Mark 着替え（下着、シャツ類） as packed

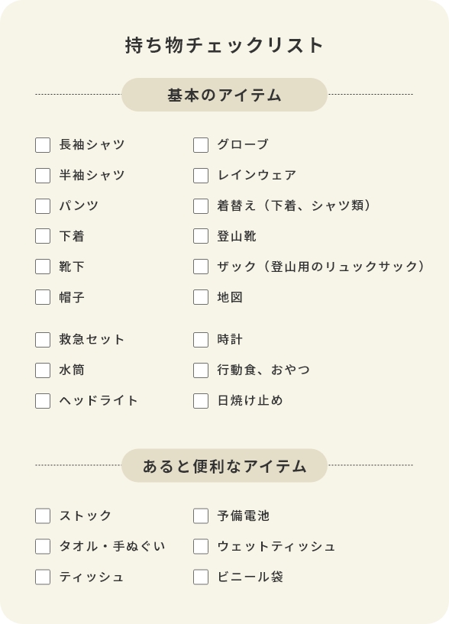coord(201,205)
